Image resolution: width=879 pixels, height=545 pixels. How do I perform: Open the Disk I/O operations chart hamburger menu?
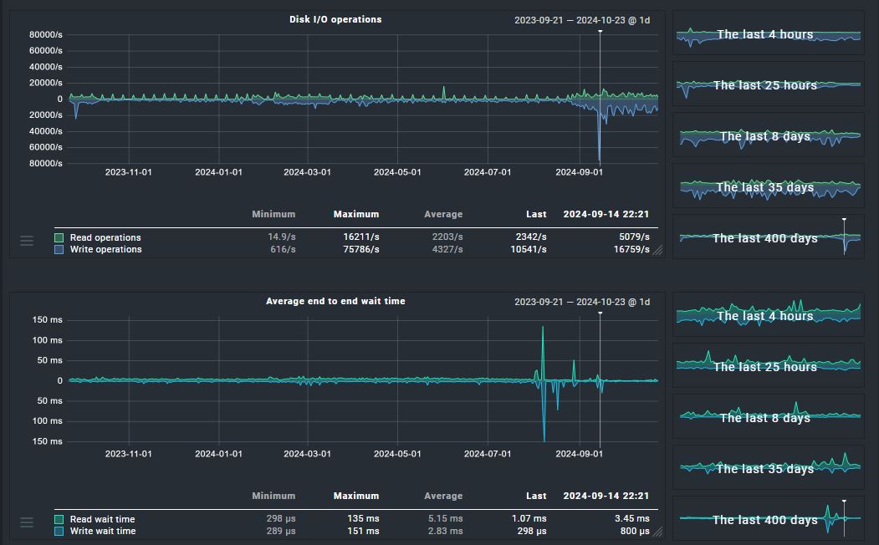pyautogui.click(x=27, y=241)
